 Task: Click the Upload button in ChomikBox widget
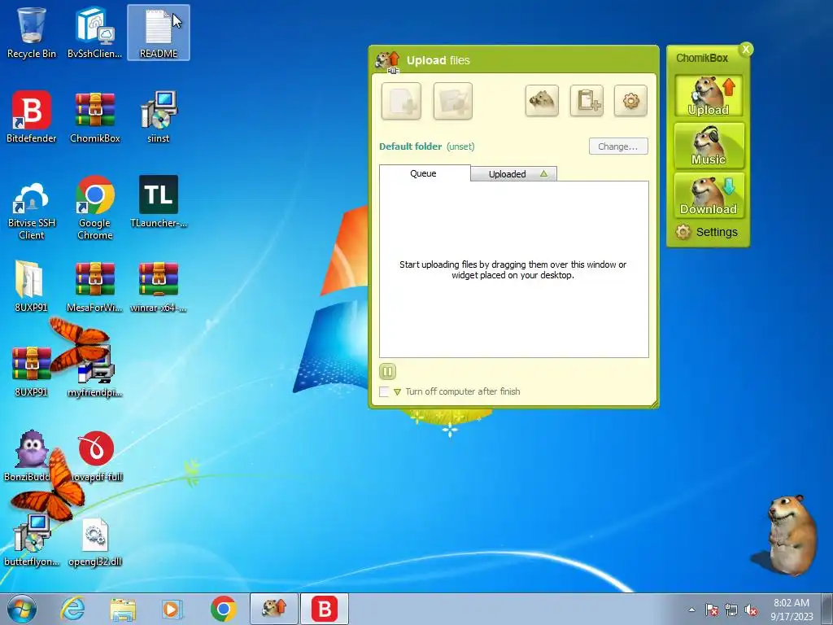[x=709, y=96]
